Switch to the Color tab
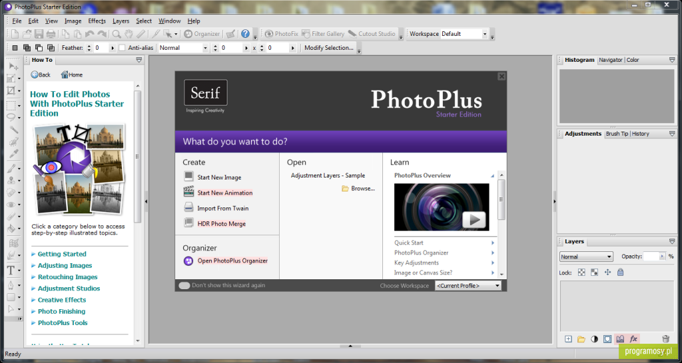This screenshot has height=363, width=682. pyautogui.click(x=633, y=60)
